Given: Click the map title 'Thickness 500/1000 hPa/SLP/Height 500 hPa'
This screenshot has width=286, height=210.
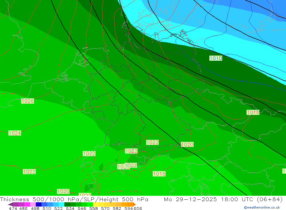Looking at the screenshot, I should point(74,199).
